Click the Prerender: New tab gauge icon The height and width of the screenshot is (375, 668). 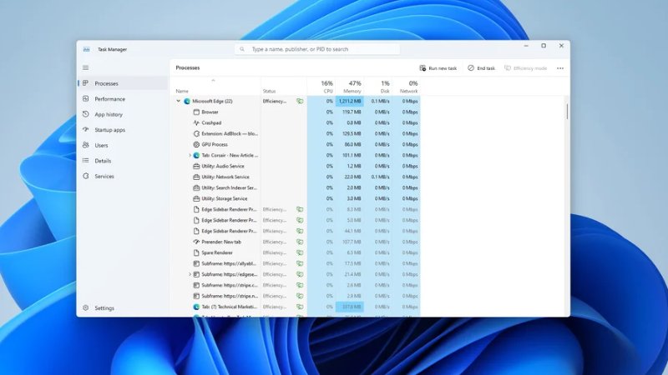pos(196,242)
